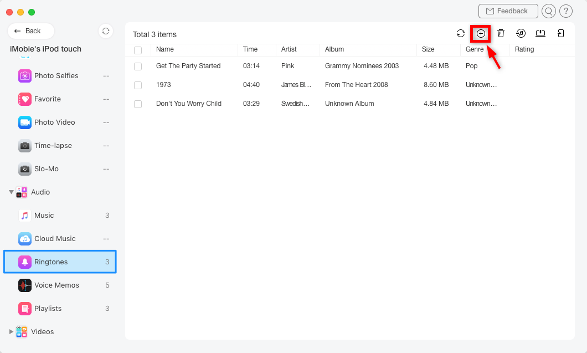
Task: Toggle the select-all header checkbox
Action: [138, 50]
